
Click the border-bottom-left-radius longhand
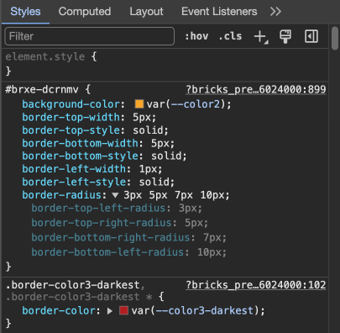point(107,252)
